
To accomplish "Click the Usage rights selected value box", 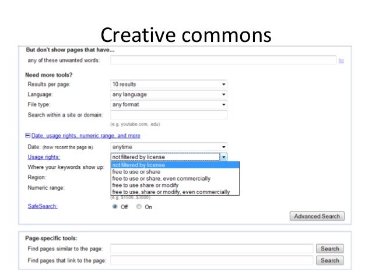I will tap(165, 157).
